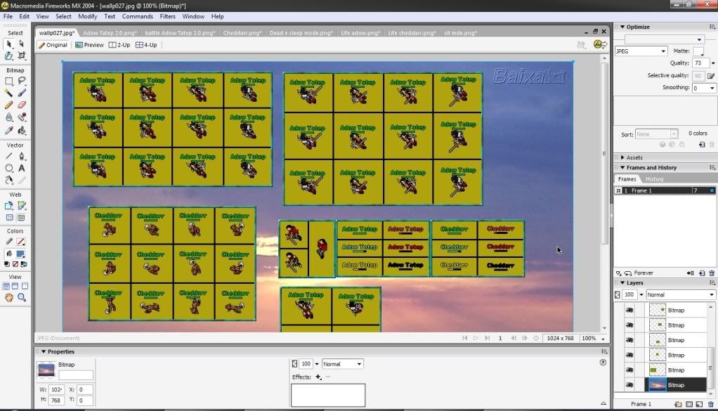Click the Preview view button

click(89, 45)
